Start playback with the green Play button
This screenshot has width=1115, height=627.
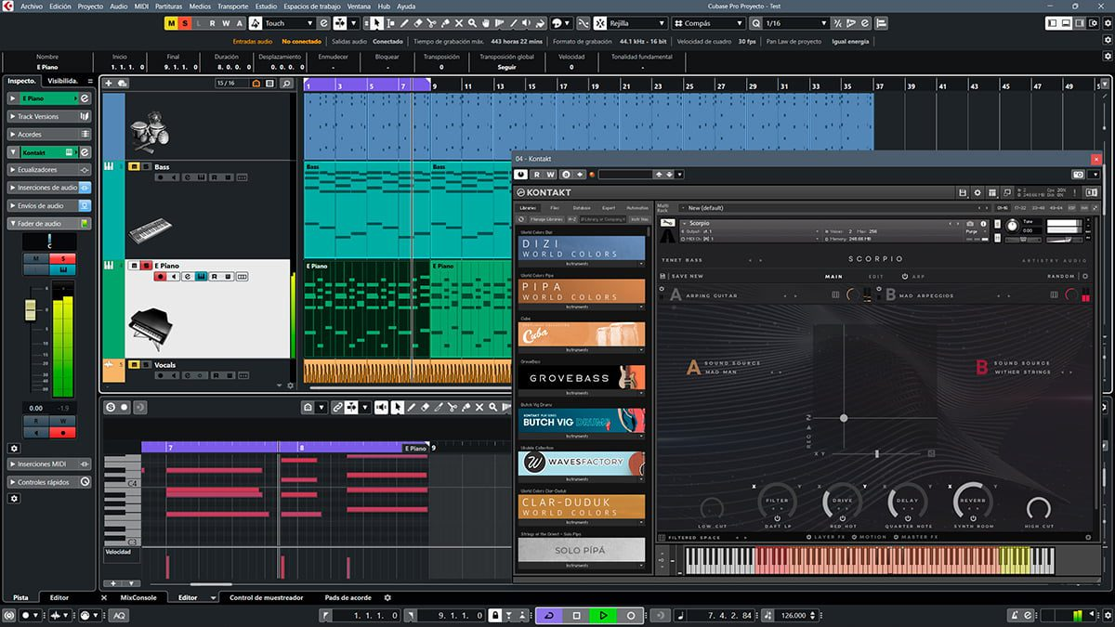point(603,615)
